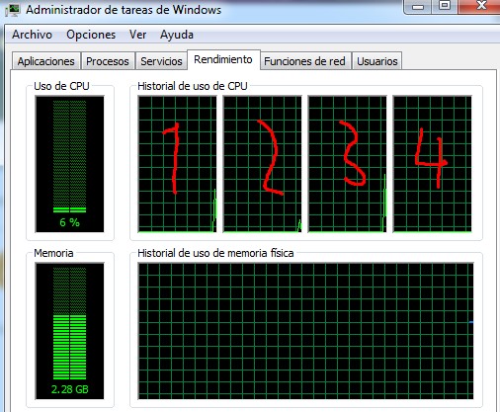The image size is (500, 412).
Task: Click CPU history graph marked 4
Action: (x=432, y=164)
